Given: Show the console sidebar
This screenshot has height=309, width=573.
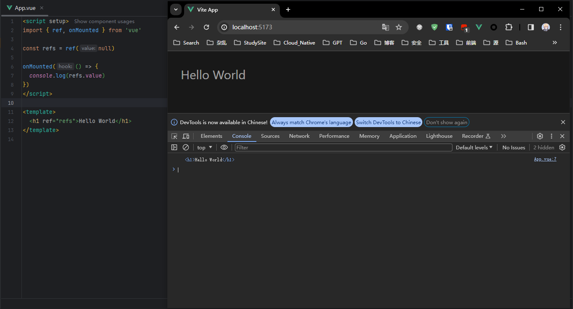Looking at the screenshot, I should [174, 147].
